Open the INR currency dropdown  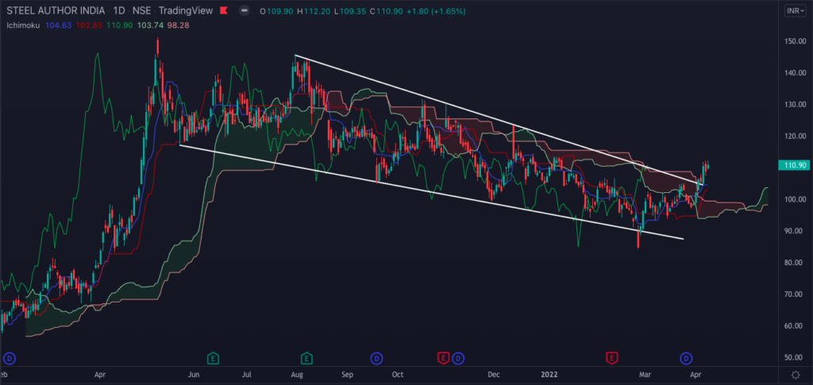[796, 11]
